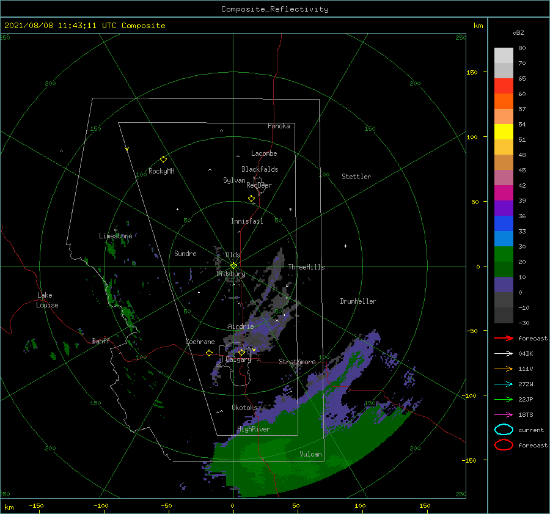Click the orange 111V arrow icon
The width and height of the screenshot is (550, 514).
504,369
